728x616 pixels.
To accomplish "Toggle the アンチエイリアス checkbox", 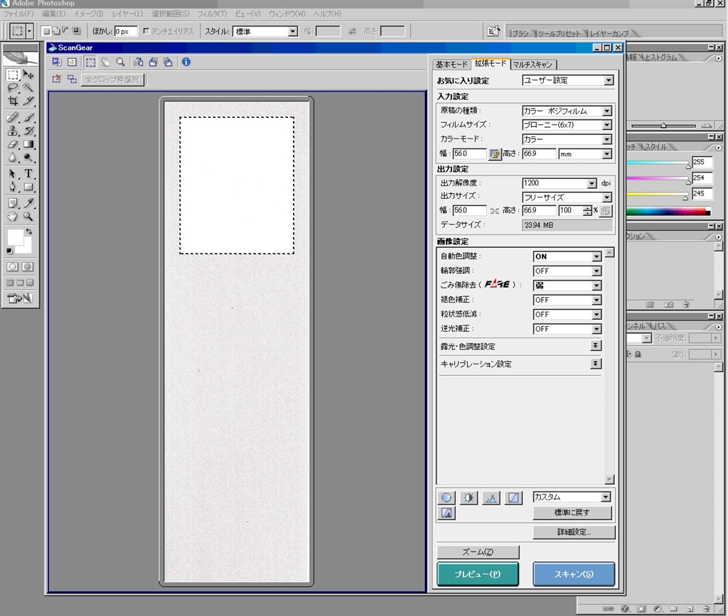I will pyautogui.click(x=146, y=31).
